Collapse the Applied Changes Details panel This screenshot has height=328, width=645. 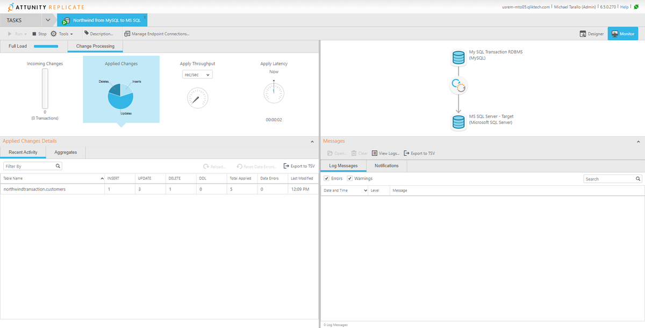pos(313,141)
